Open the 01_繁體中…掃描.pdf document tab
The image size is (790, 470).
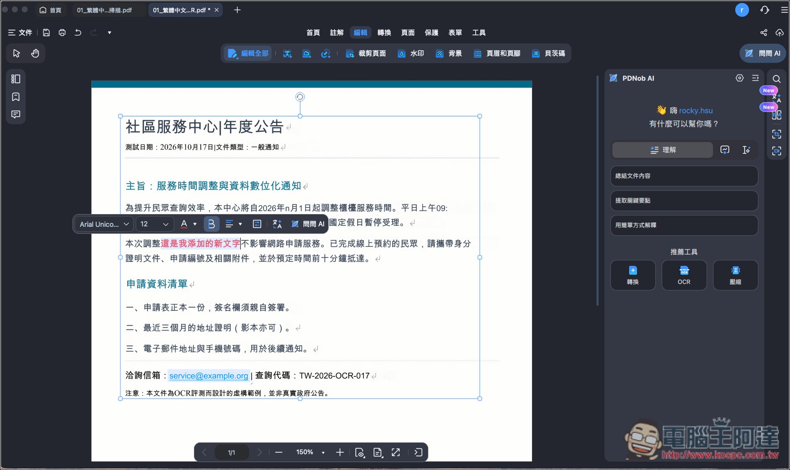point(105,10)
